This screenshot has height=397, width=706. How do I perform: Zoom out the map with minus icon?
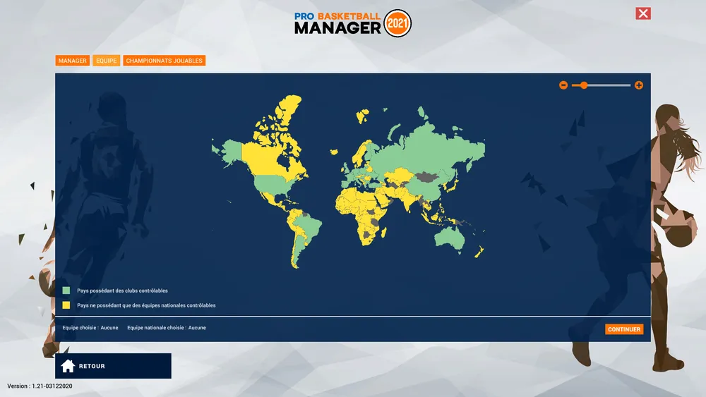563,85
